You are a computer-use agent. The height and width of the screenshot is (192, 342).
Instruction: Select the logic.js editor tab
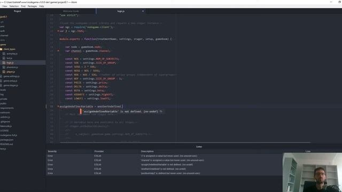point(121,11)
